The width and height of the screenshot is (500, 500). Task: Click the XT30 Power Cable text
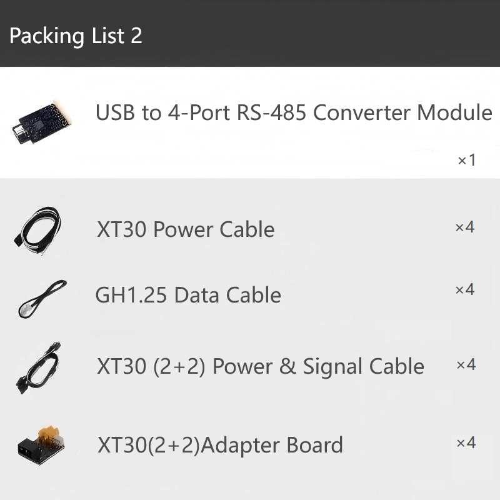(186, 229)
